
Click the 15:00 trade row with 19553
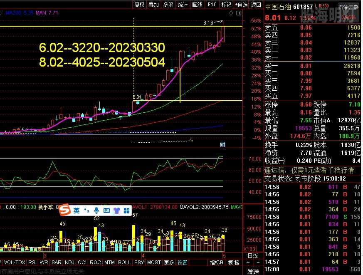[312, 269]
